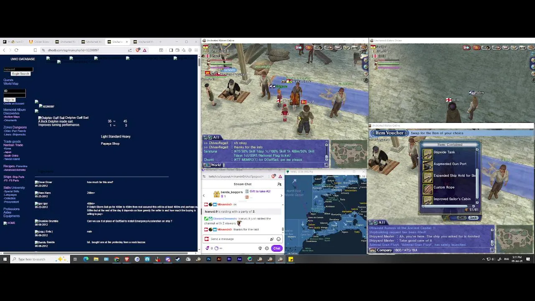
Task: Click the chat community users icon
Action: (279, 184)
